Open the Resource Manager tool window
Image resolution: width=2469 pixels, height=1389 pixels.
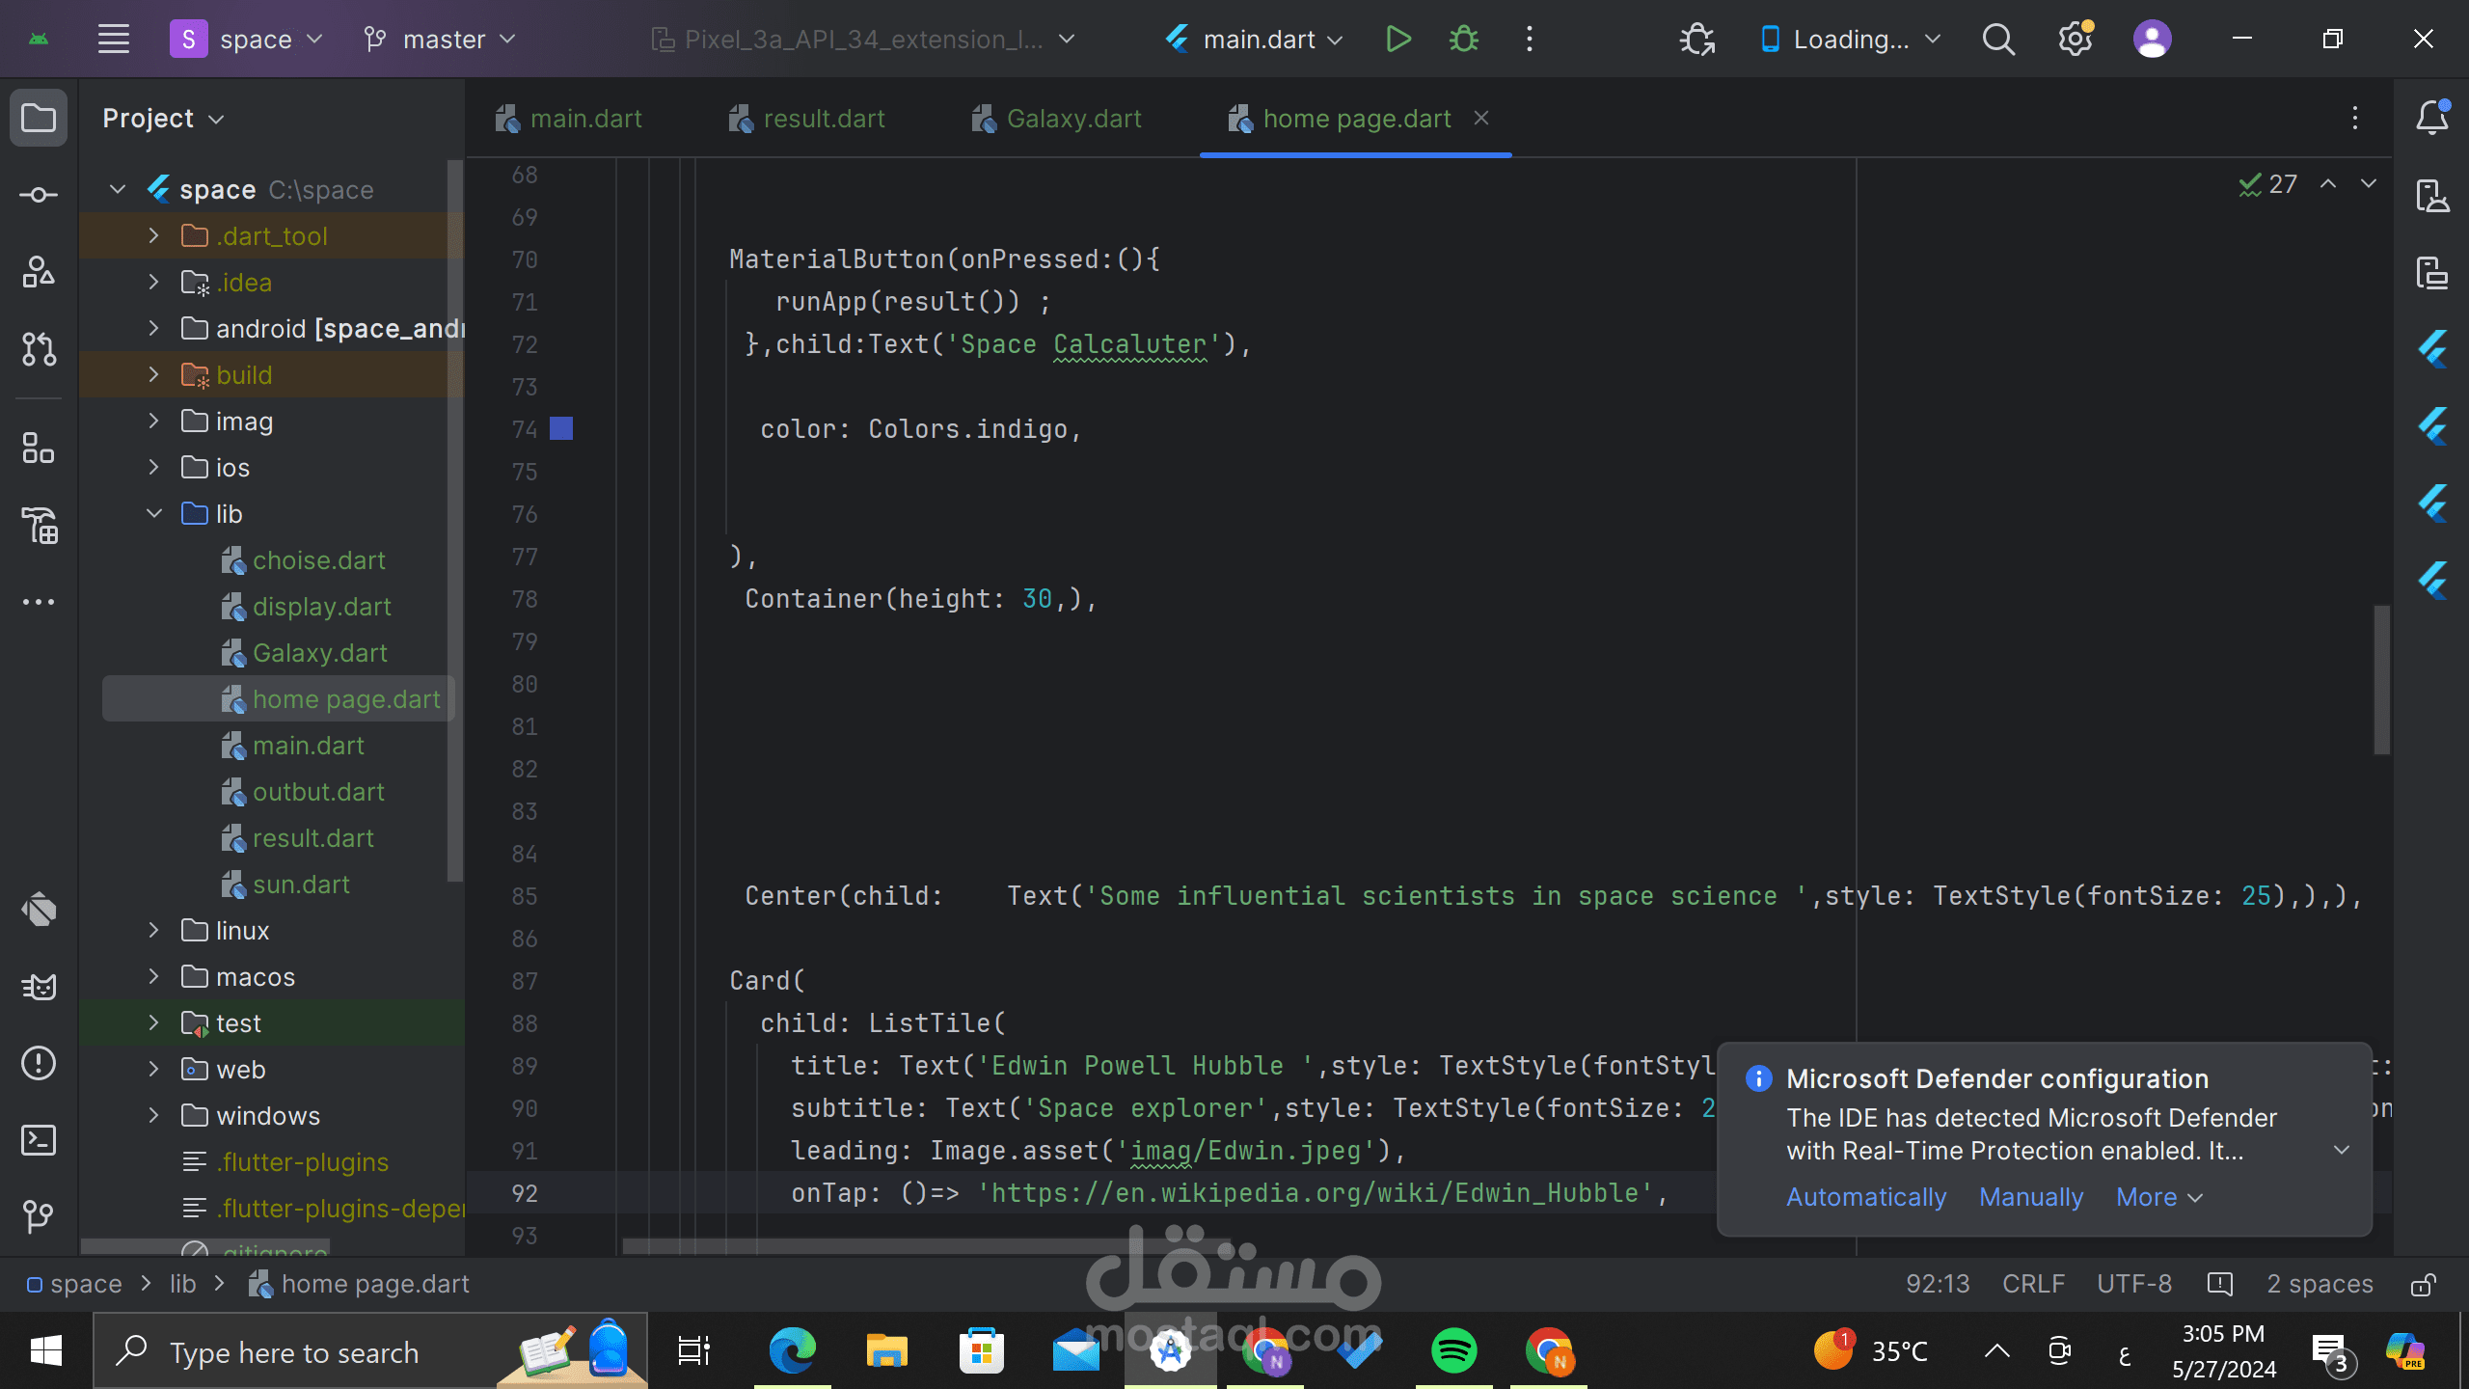click(x=39, y=272)
